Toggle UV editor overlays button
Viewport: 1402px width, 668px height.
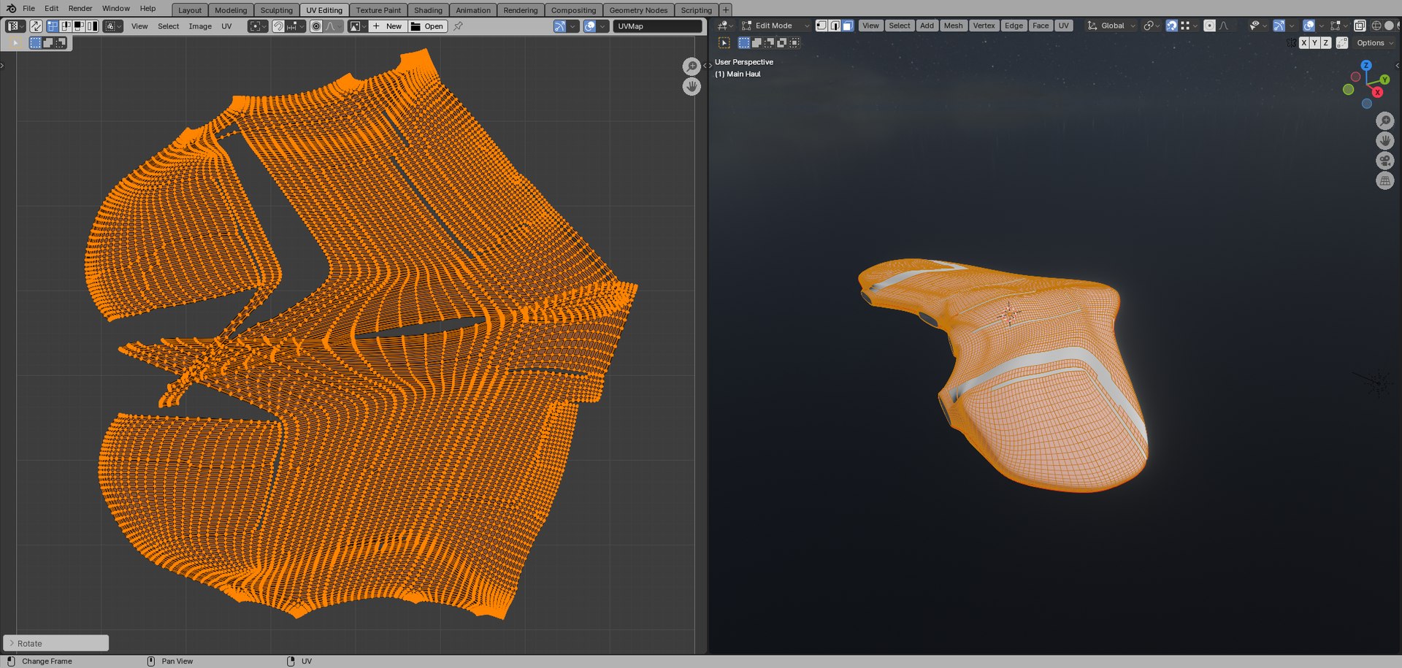tap(590, 26)
